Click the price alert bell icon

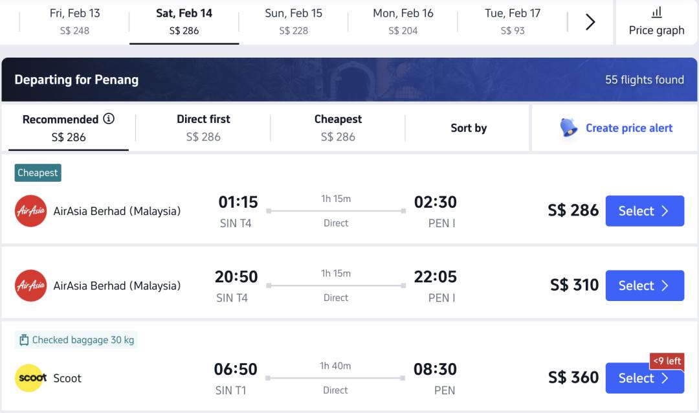coord(569,128)
